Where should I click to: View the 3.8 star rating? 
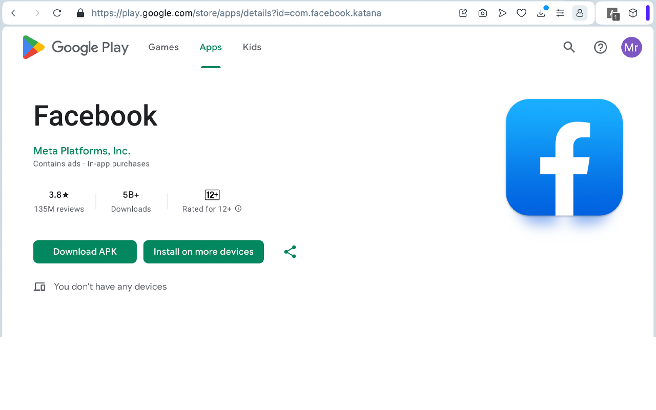[59, 195]
